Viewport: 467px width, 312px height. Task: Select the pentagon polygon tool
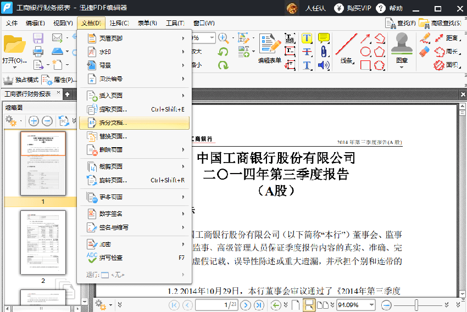pyautogui.click(x=380, y=52)
